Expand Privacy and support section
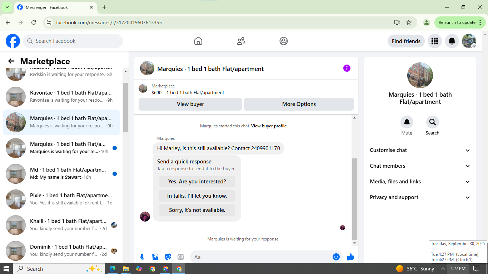 [420, 197]
